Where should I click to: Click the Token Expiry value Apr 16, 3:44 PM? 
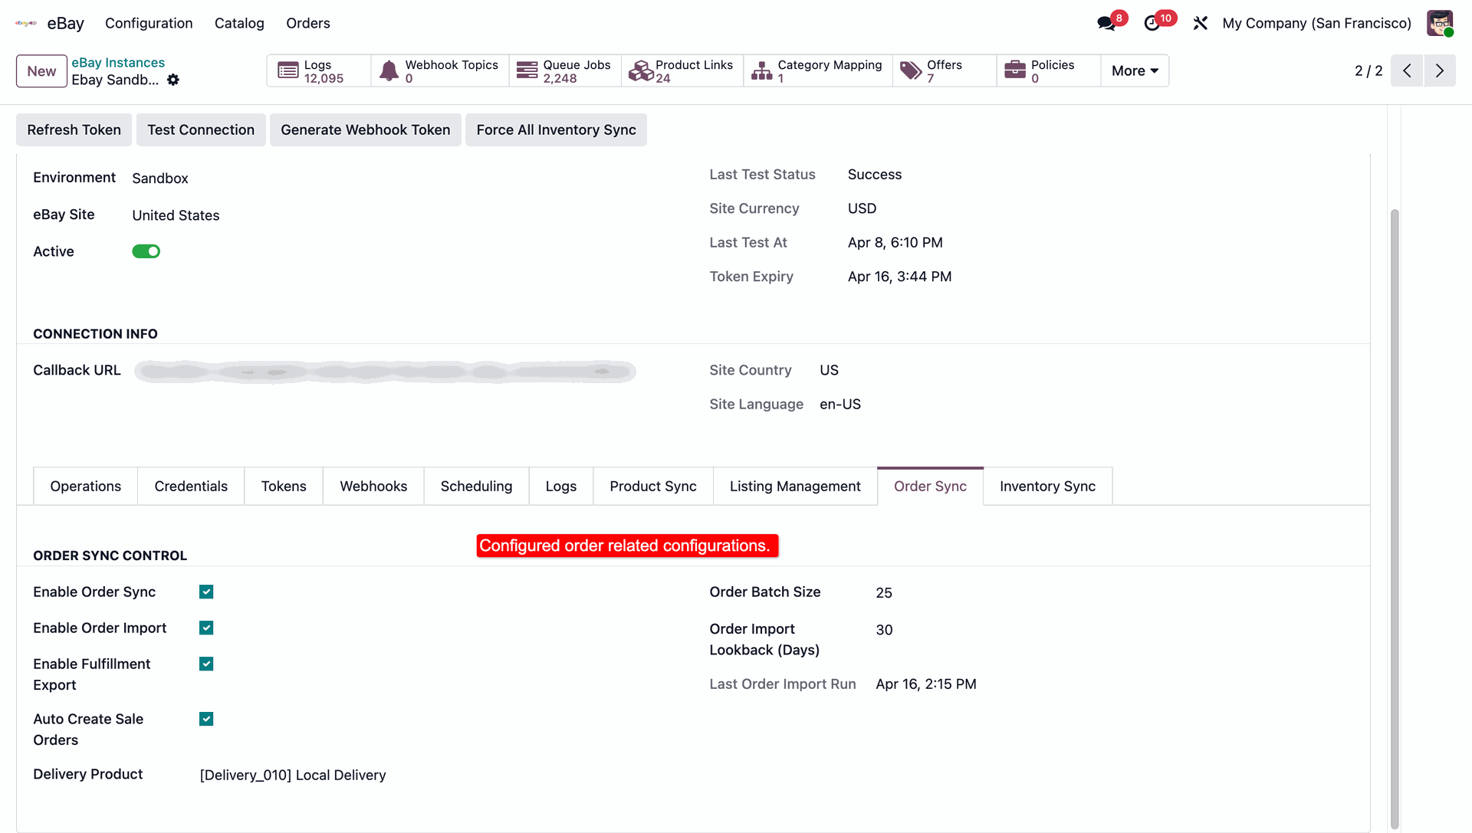pyautogui.click(x=899, y=277)
